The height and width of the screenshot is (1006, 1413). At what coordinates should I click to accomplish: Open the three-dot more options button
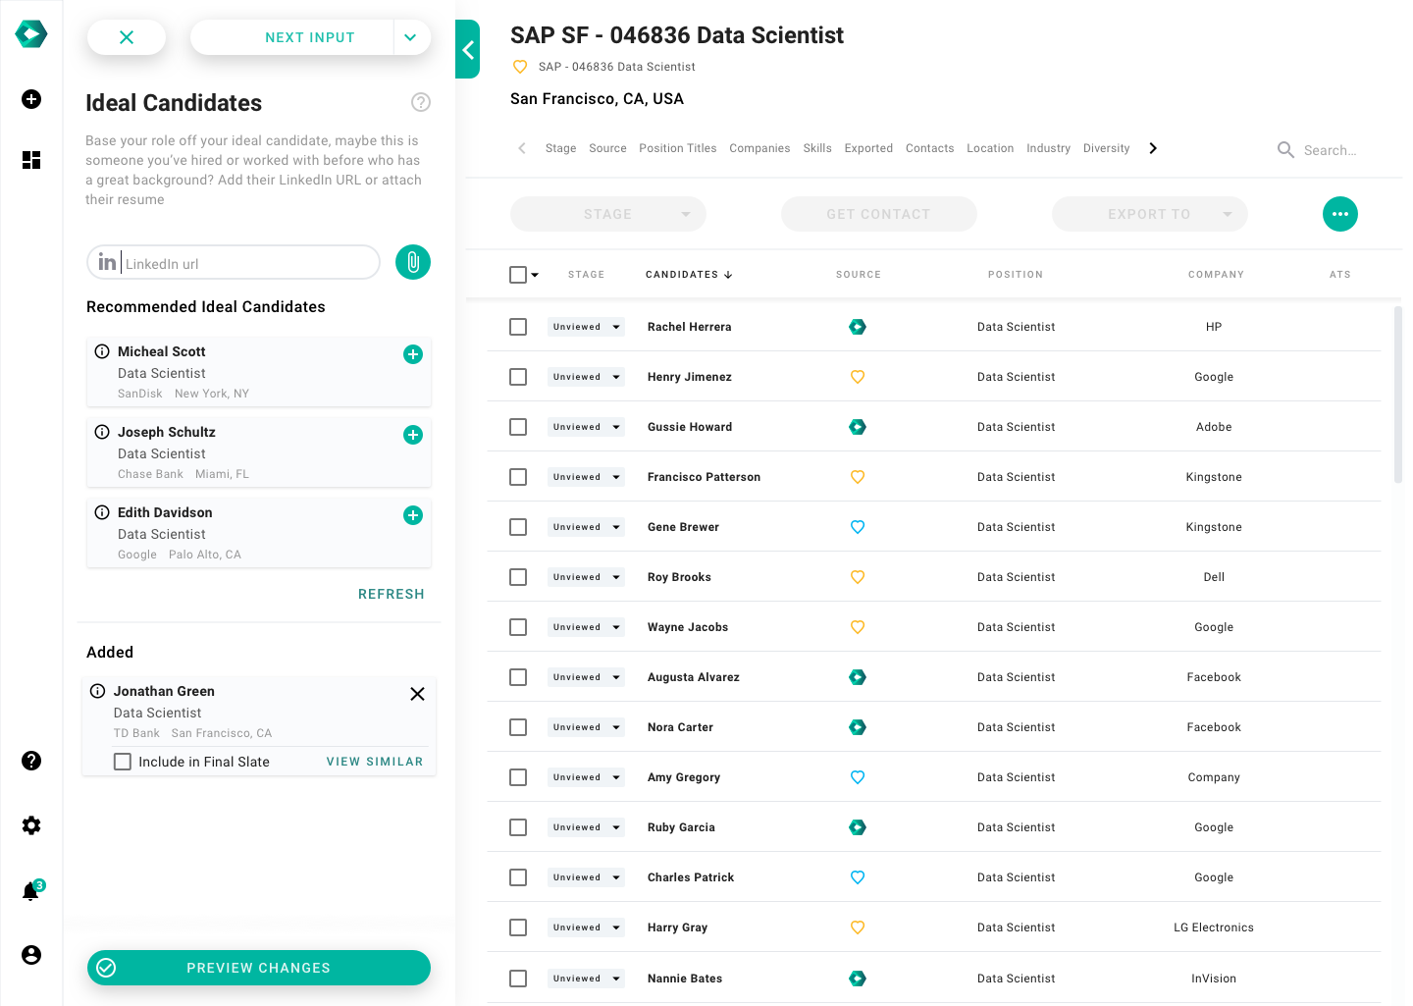click(1339, 214)
